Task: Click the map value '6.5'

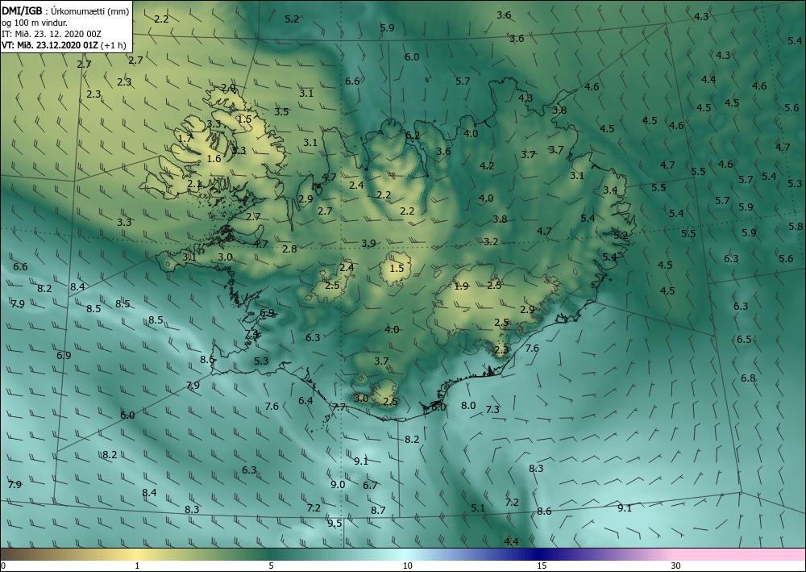Action: [744, 340]
